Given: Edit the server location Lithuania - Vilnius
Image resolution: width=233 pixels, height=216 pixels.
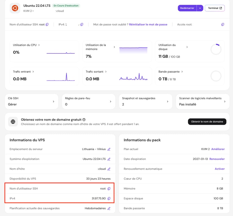Looking at the screenshot, I should coord(109,149).
